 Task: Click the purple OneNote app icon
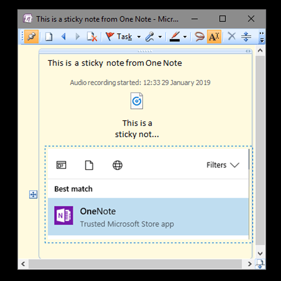64,215
